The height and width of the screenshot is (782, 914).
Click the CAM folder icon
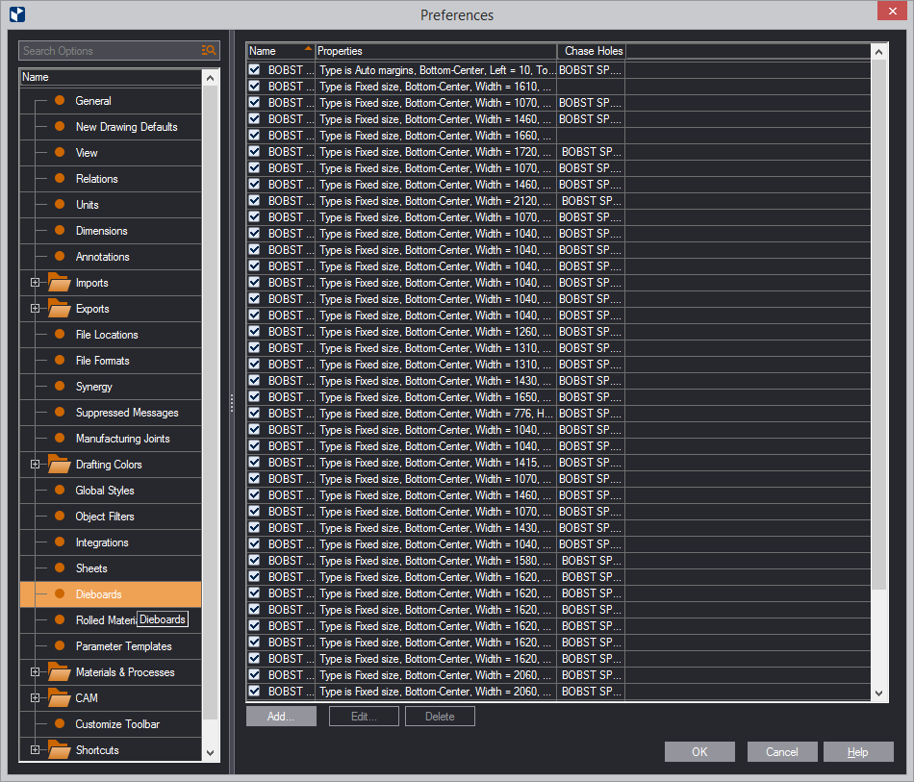coord(59,697)
